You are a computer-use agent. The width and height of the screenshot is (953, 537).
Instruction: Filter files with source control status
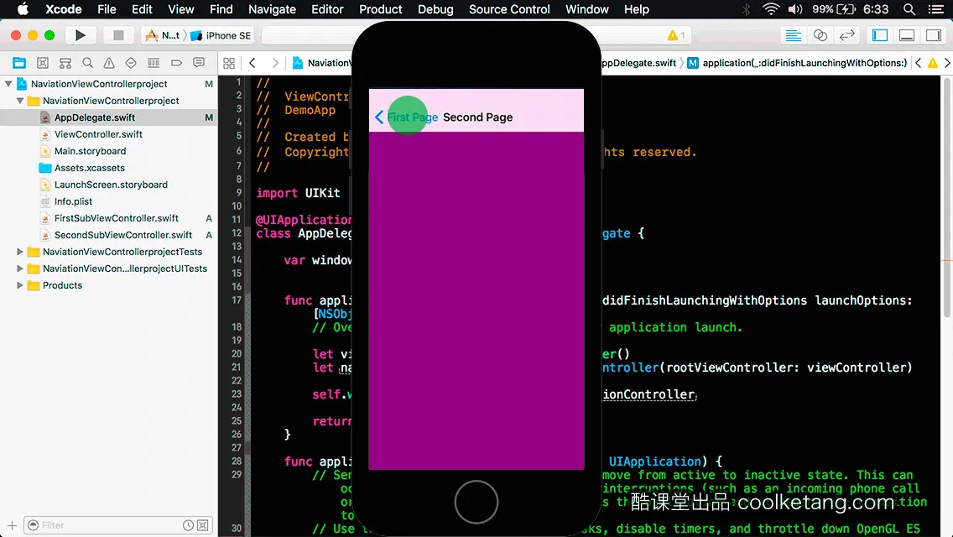pyautogui.click(x=203, y=525)
